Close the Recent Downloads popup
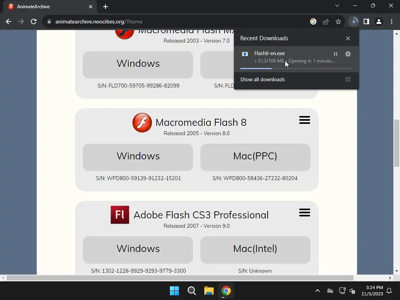The width and height of the screenshot is (400, 300). tap(348, 38)
